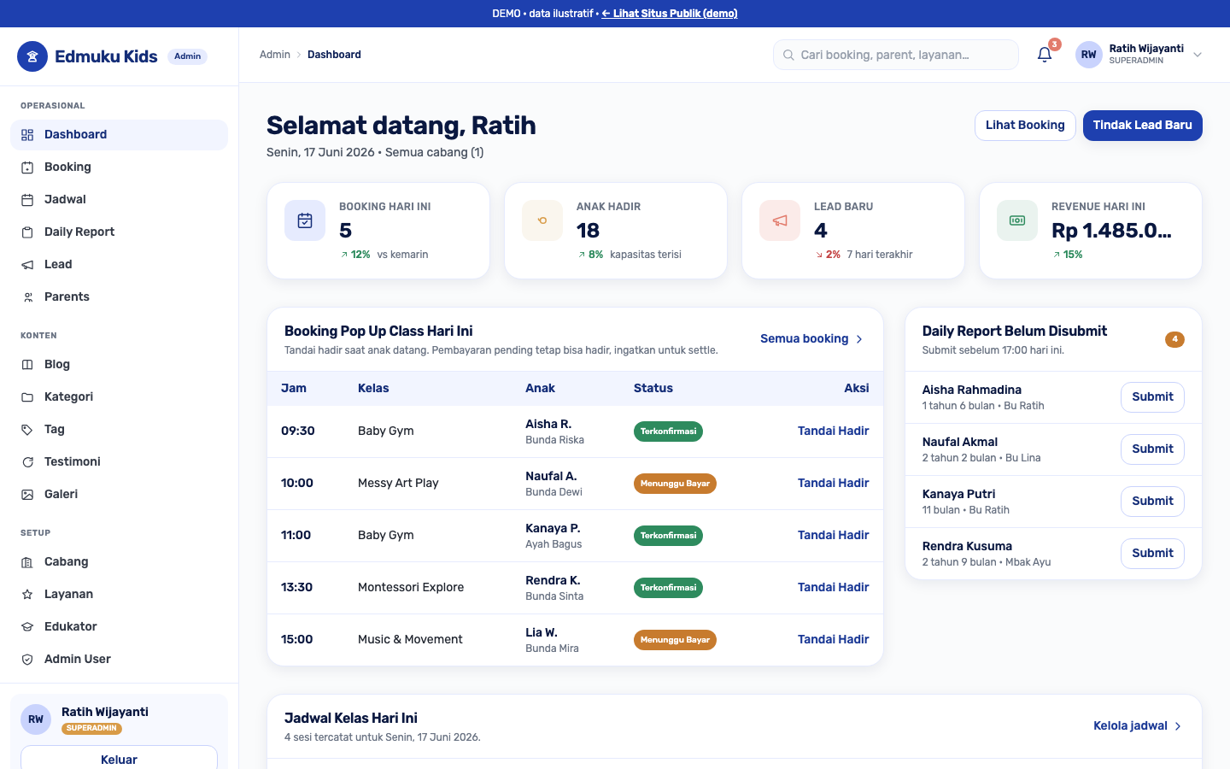This screenshot has height=769, width=1230.
Task: Click Tandai Hadir for Lia W.
Action: 834,640
